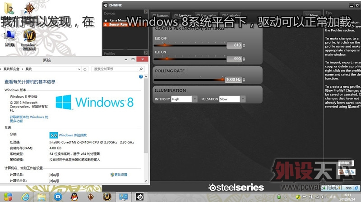361x202 pixels.
Task: Collapse the Devices panel in Engine
Action: click(145, 12)
